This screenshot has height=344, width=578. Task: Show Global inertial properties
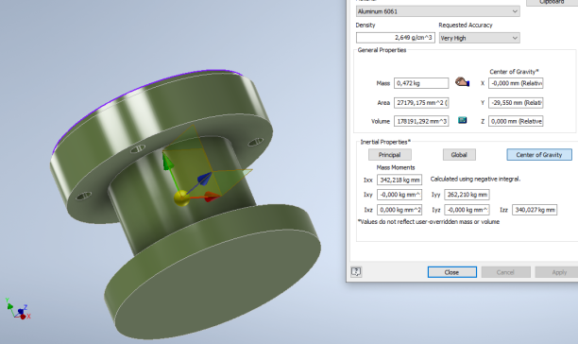click(x=459, y=155)
